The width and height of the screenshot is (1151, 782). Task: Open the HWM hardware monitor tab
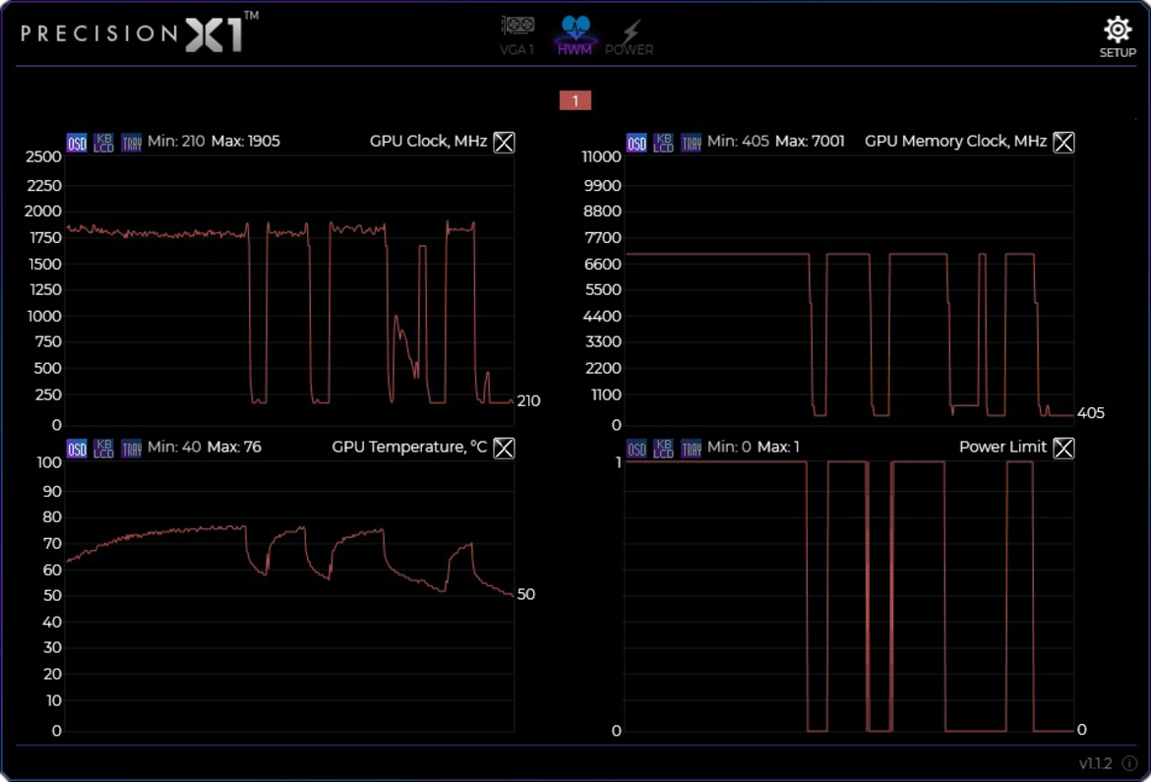tap(575, 34)
